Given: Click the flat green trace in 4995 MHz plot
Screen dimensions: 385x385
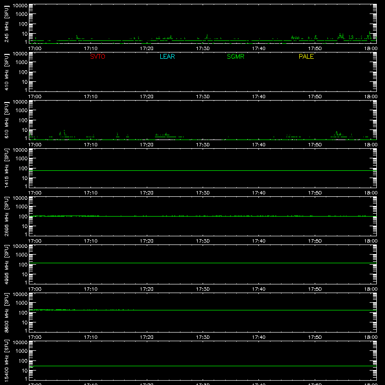Looking at the screenshot, I should pyautogui.click(x=203, y=263).
